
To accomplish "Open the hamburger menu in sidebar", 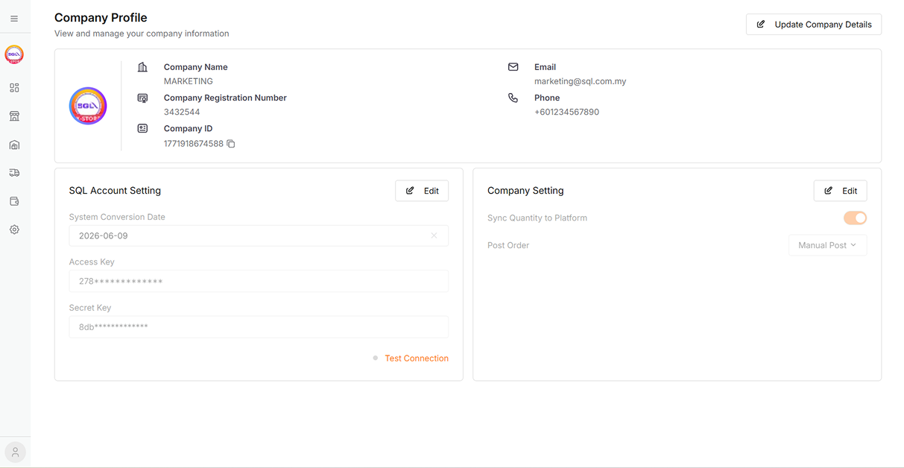I will click(x=14, y=19).
